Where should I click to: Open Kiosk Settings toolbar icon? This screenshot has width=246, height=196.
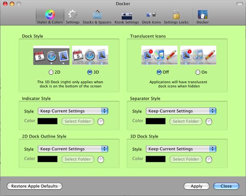(127, 15)
